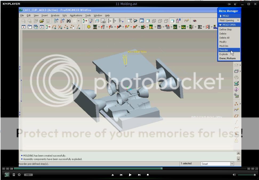The width and height of the screenshot is (259, 180).
Task: Click the KMPlayer seek progress bar
Action: (130, 169)
